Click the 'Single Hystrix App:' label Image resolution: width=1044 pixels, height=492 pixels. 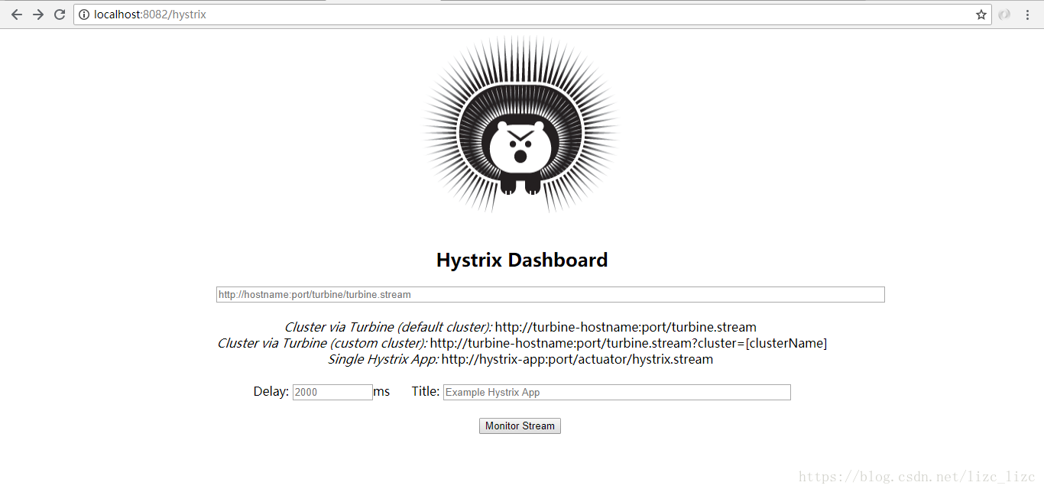[x=383, y=360]
